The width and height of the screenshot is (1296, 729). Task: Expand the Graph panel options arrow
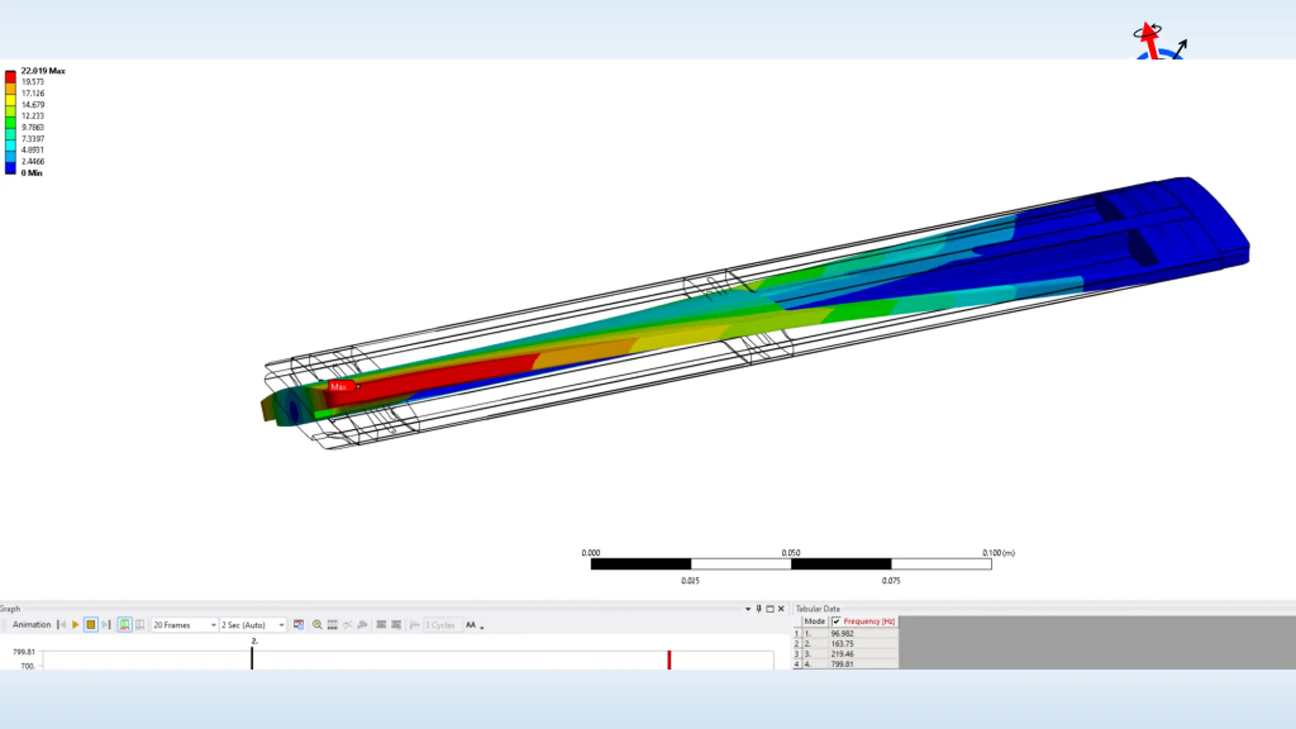pos(748,609)
